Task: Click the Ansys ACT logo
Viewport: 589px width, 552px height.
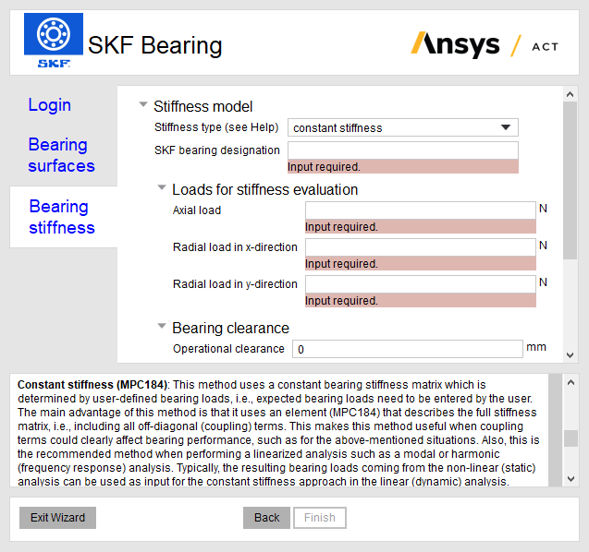Action: 485,45
